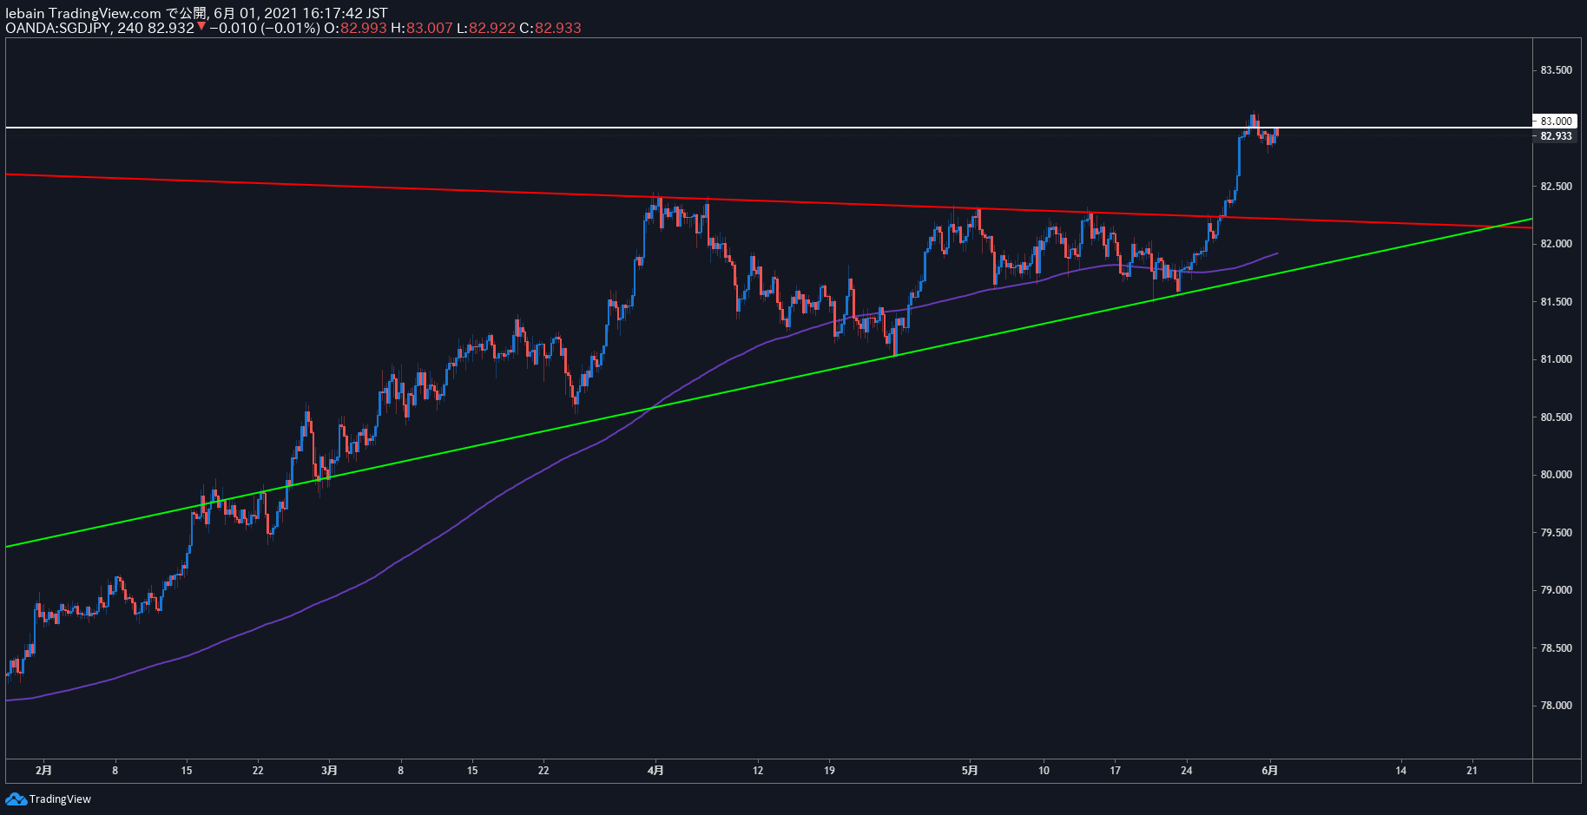Click the TradingView cloud logo icon

click(16, 799)
